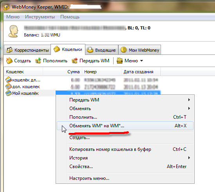Click the Входящие inbox tab icon
Screen dimensions: 215x192
90,50
